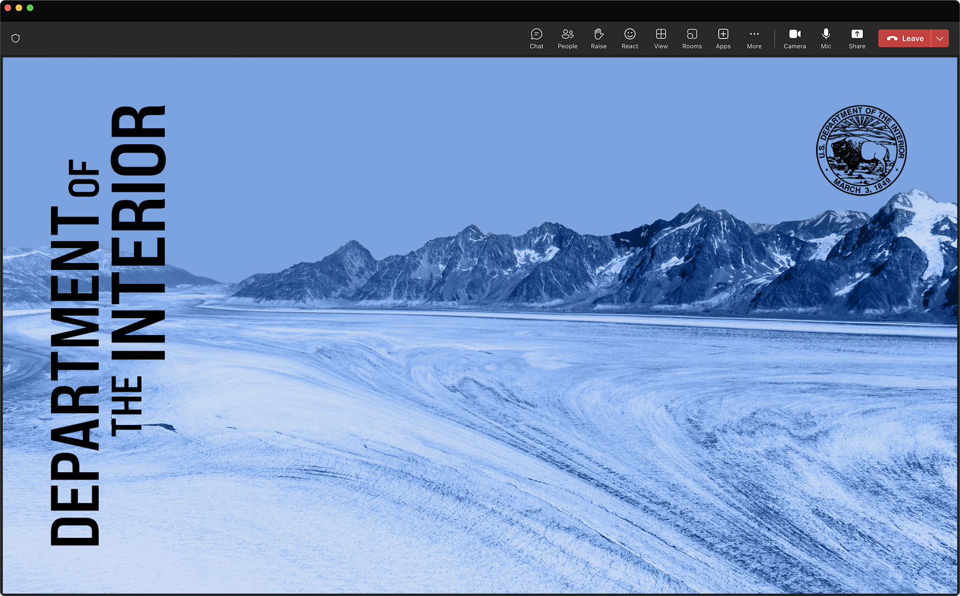Show the People participants list

coord(567,38)
